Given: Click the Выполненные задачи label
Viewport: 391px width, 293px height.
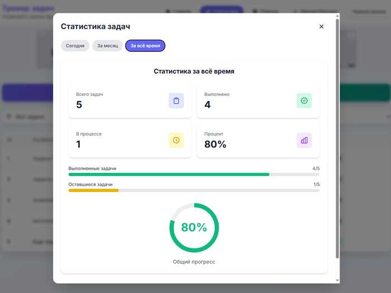Looking at the screenshot, I should (92, 169).
